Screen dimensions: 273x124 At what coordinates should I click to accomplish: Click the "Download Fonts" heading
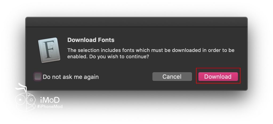(x=91, y=40)
